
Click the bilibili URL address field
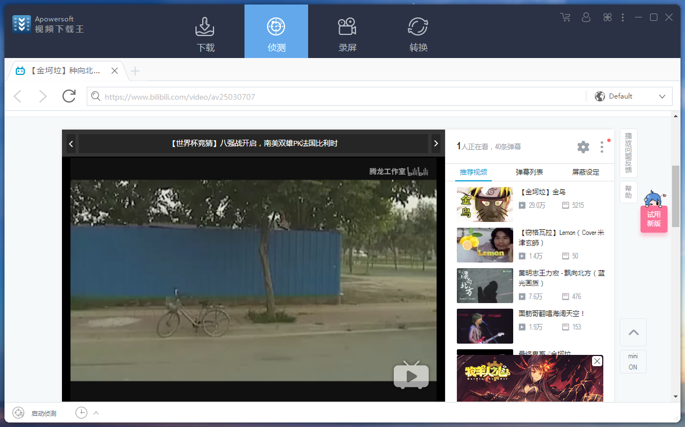338,96
